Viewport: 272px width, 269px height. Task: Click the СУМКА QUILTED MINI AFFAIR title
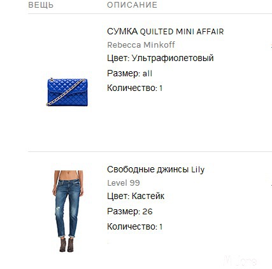pyautogui.click(x=166, y=32)
